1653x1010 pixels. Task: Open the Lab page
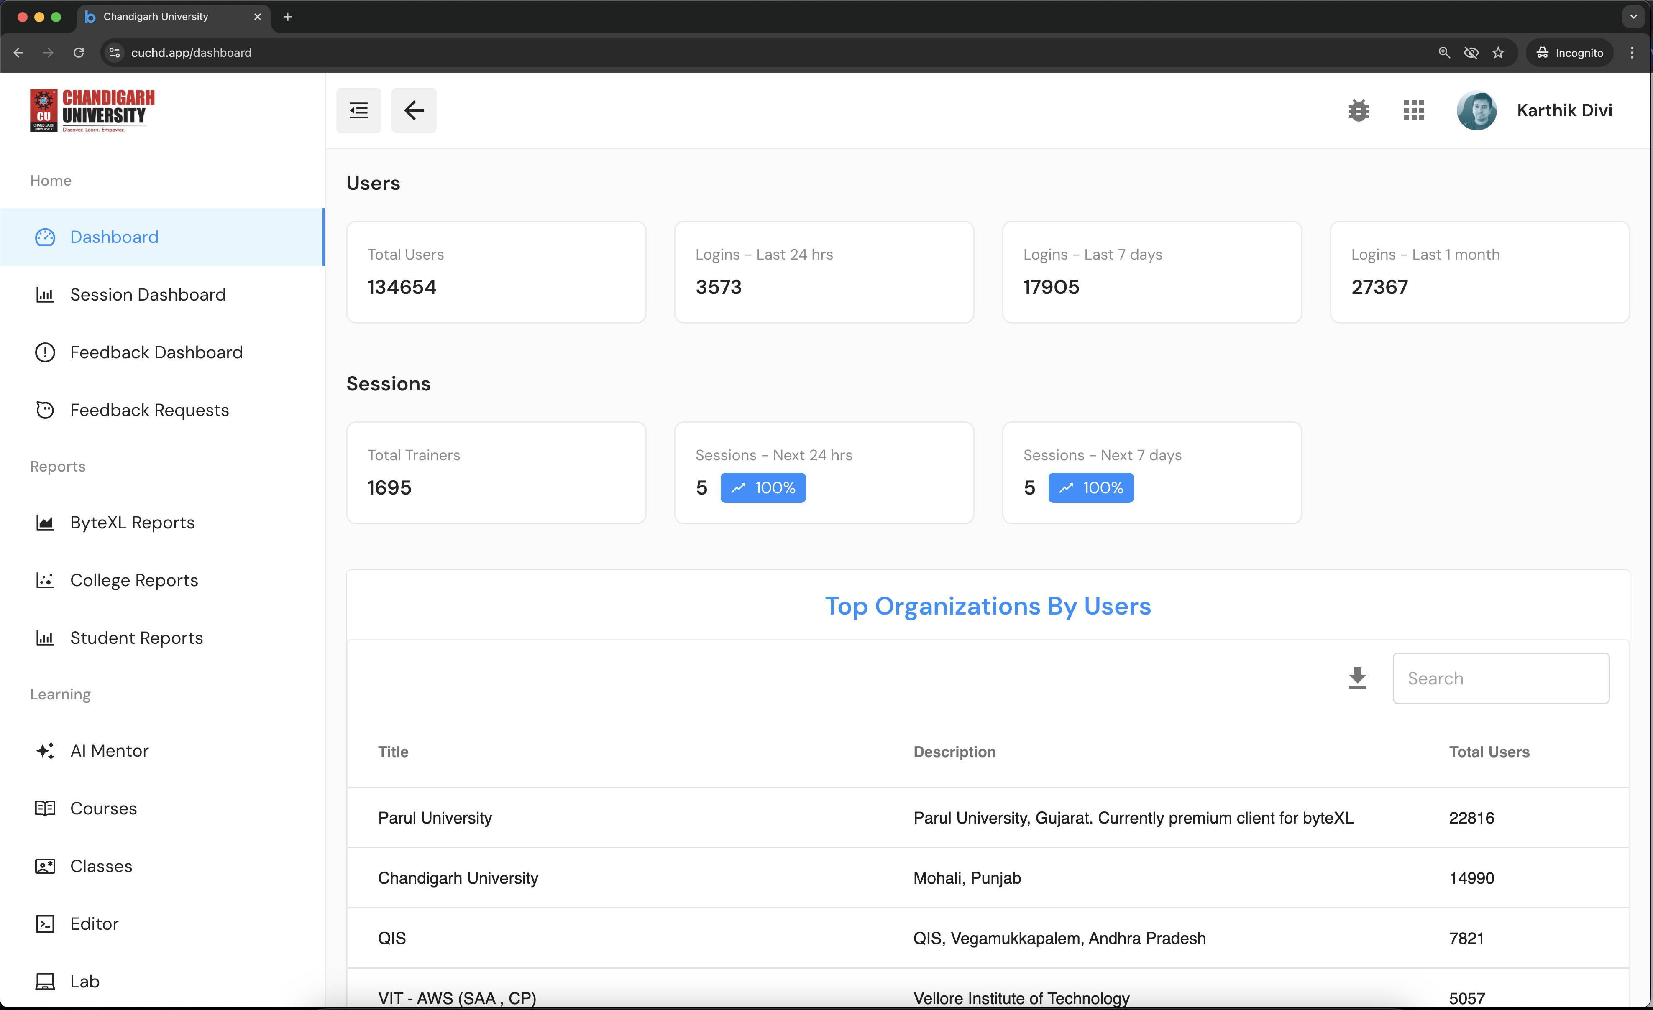click(x=162, y=981)
